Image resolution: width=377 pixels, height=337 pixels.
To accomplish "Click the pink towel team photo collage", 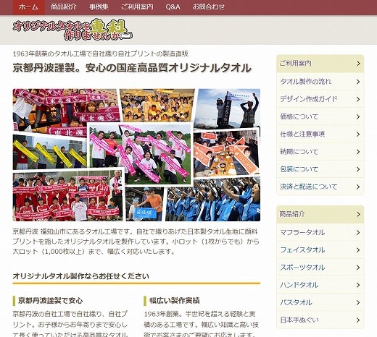I will coord(140,154).
